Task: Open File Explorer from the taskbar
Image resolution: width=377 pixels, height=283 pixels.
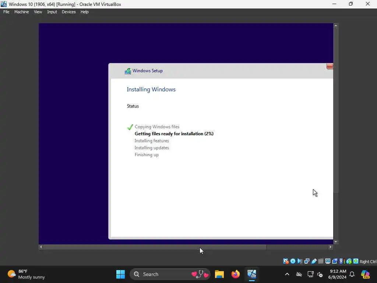Action: tap(219, 274)
